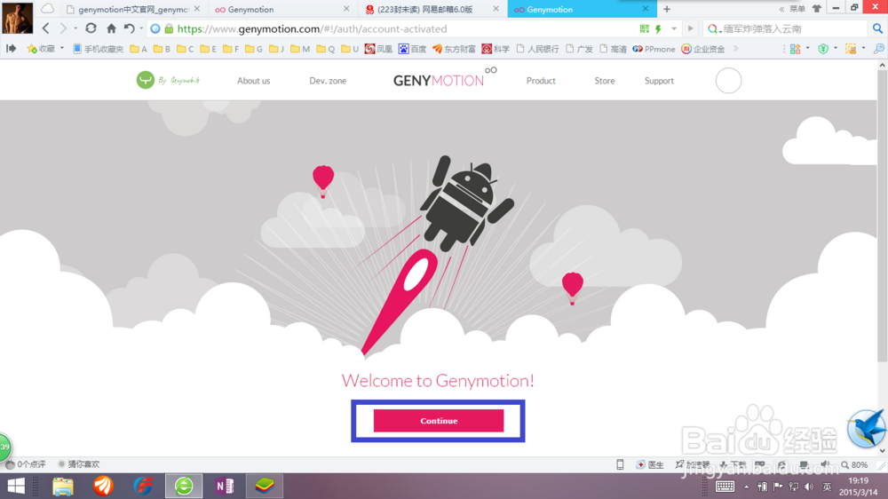The image size is (888, 499).
Task: Open a new tab with plus button
Action: tap(667, 9)
